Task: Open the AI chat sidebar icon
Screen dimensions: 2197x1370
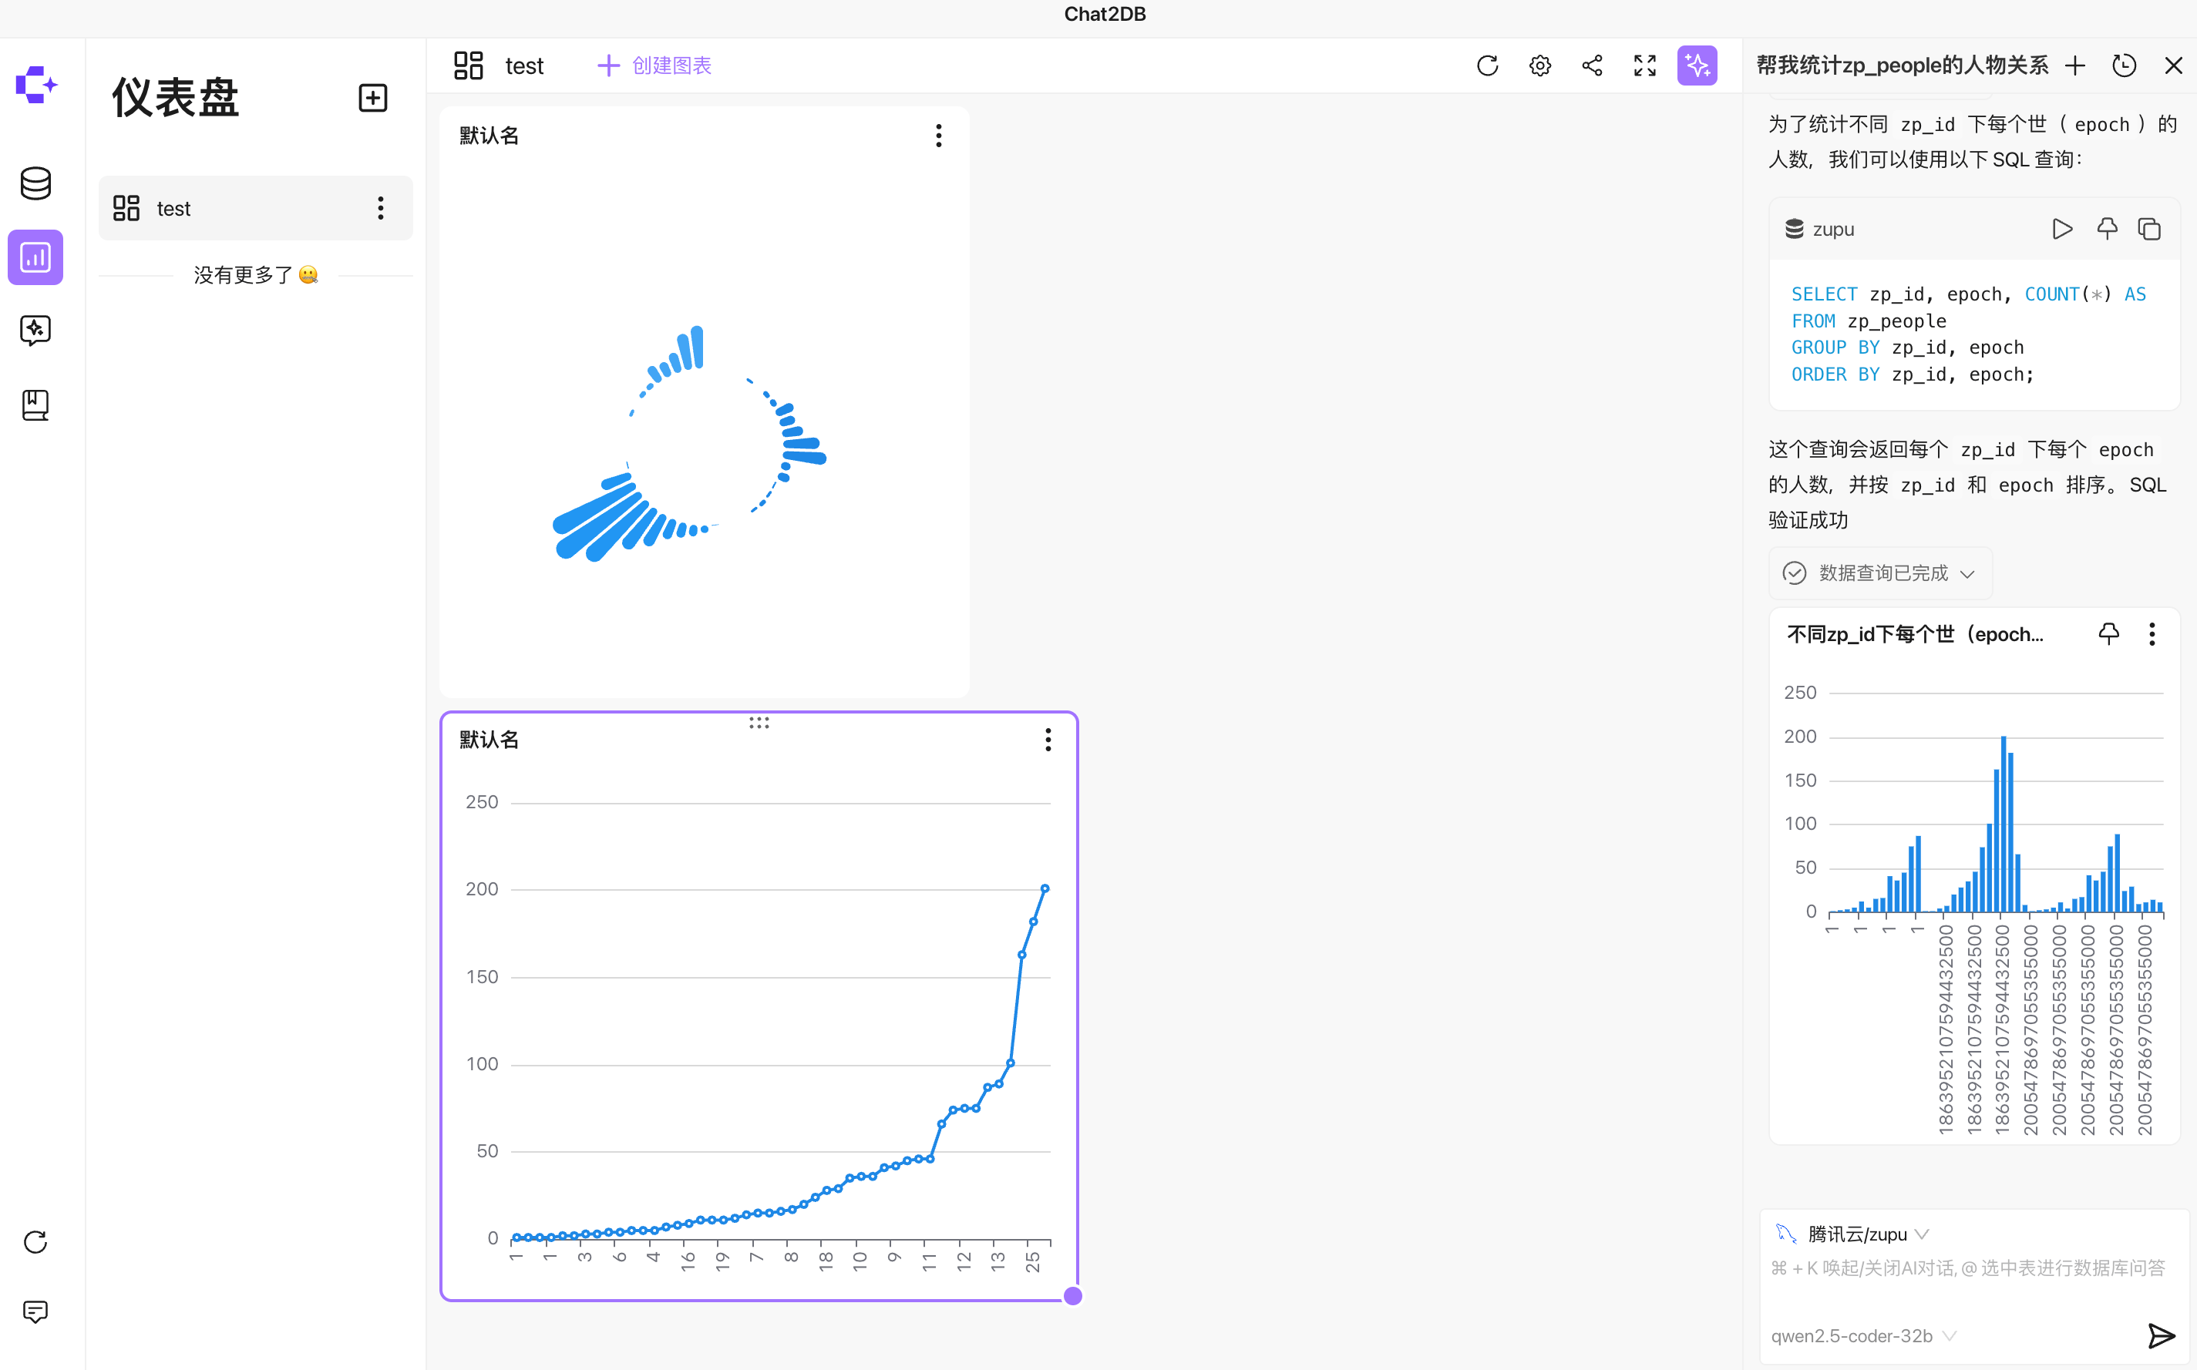Action: 35,330
